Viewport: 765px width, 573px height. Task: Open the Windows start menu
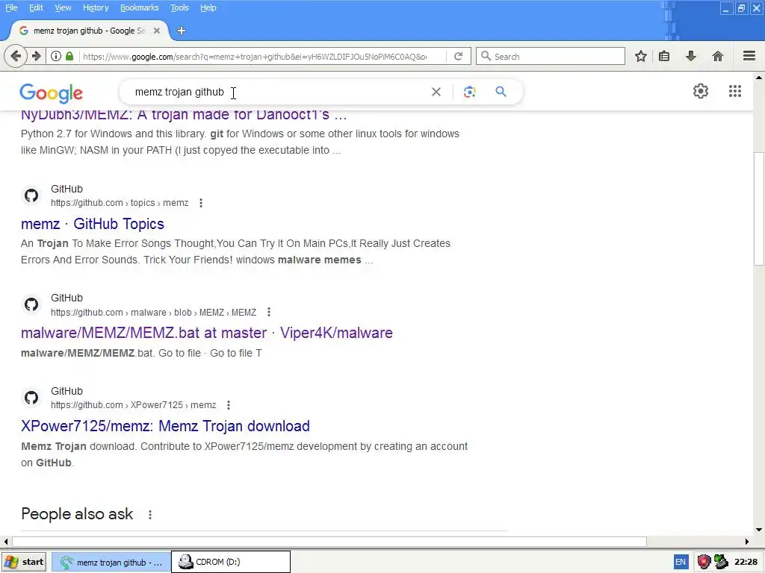point(24,563)
